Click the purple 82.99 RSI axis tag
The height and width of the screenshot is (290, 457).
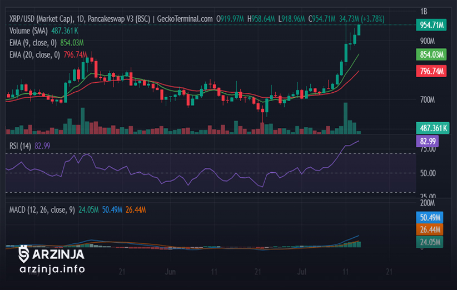428,141
